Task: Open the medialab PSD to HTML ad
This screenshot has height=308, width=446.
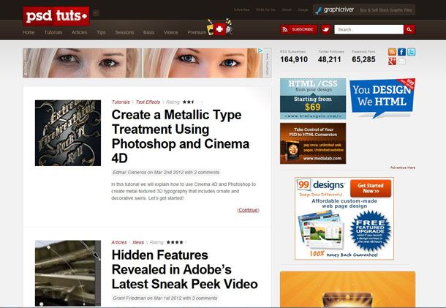Action: tap(313, 143)
